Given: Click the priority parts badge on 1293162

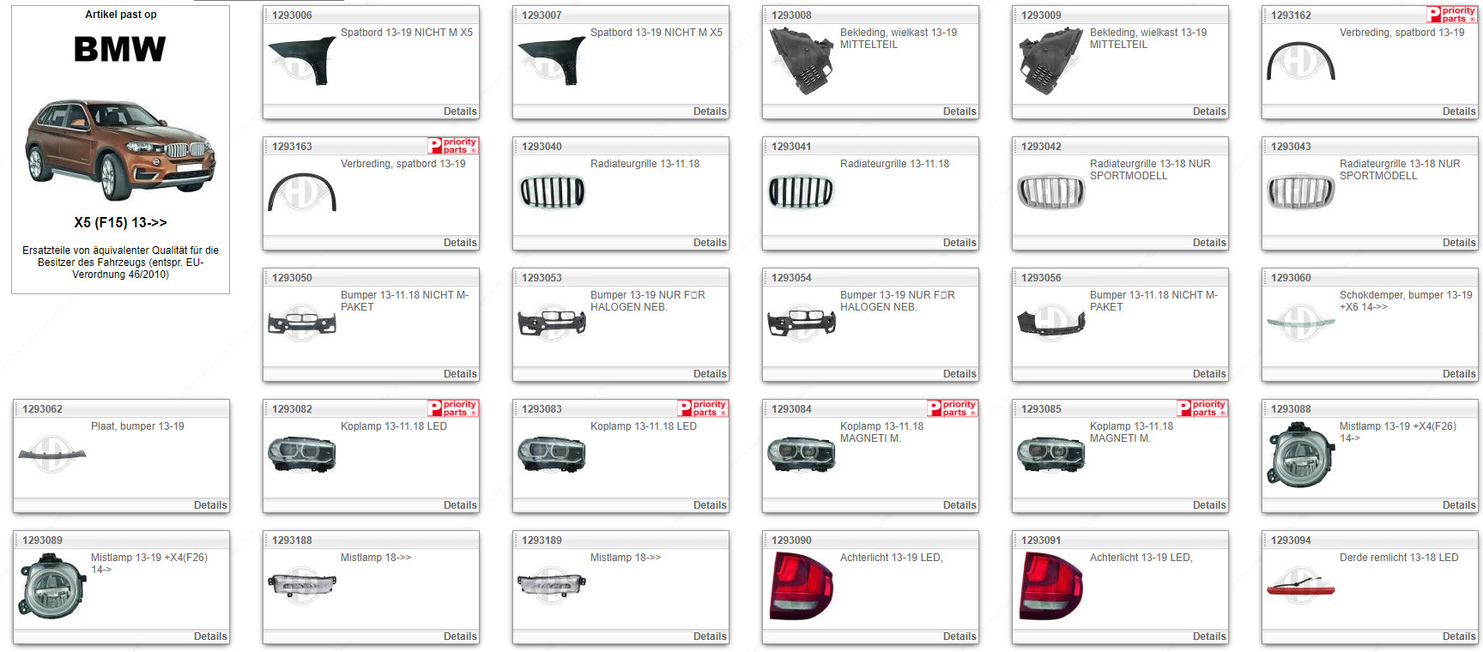Looking at the screenshot, I should (1451, 15).
